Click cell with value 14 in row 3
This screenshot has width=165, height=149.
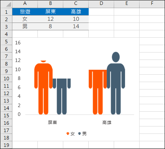coord(76,26)
